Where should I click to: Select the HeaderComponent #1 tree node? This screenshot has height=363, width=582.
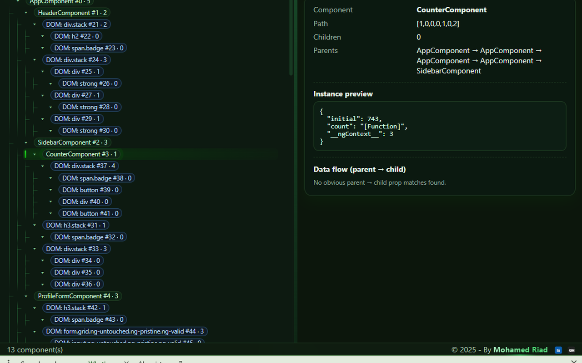(72, 13)
